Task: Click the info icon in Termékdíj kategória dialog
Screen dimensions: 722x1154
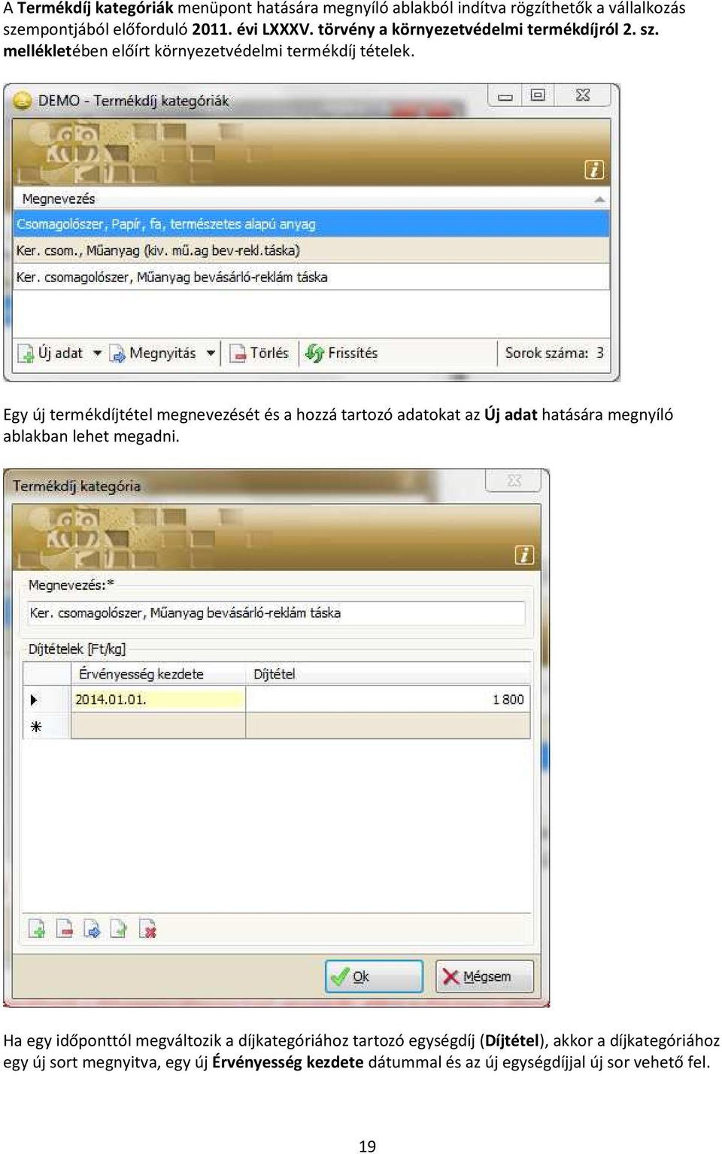Action: point(524,555)
